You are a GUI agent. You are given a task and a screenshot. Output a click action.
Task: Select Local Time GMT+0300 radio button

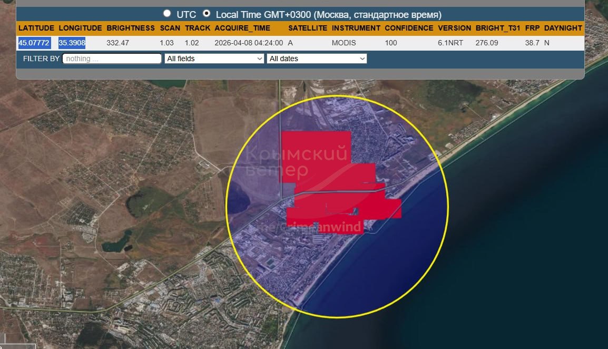[x=207, y=13]
